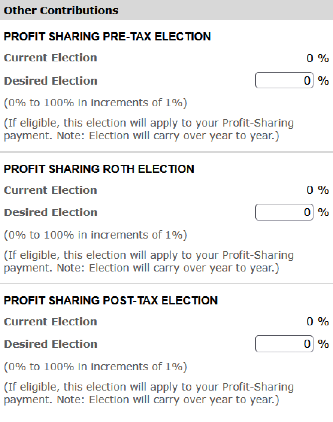The height and width of the screenshot is (422, 333).
Task: Click the Pre-Tax Desired Election label
Action: point(50,81)
